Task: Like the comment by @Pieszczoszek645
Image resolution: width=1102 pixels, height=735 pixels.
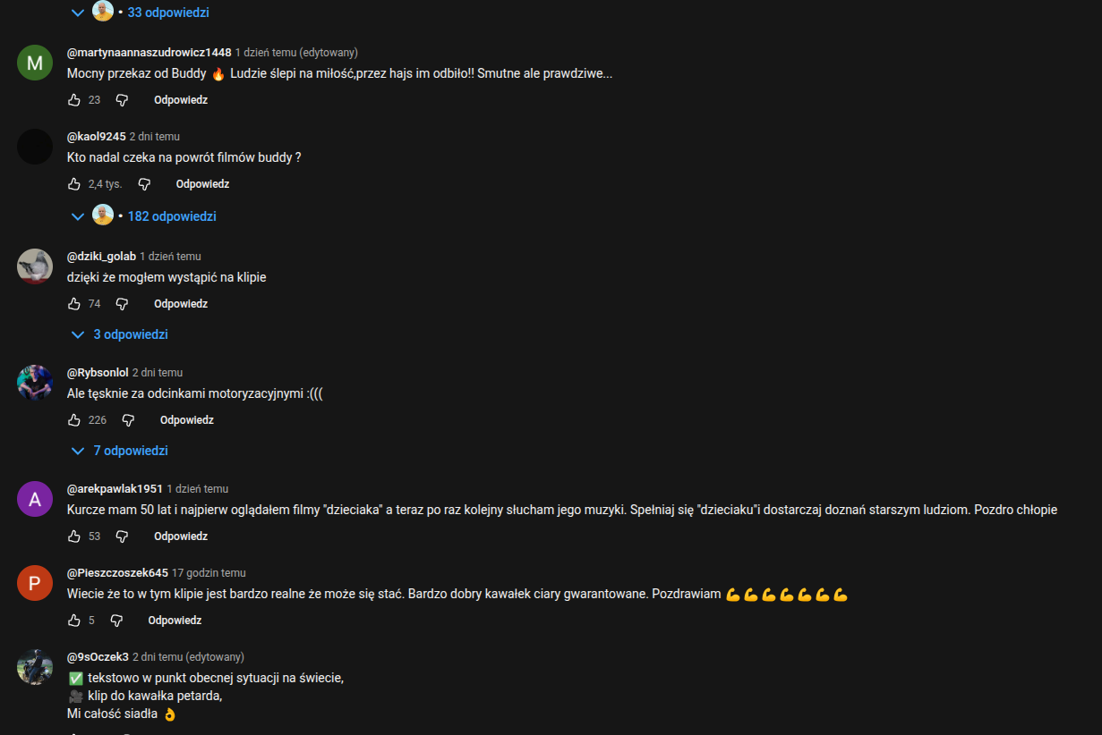Action: [74, 621]
